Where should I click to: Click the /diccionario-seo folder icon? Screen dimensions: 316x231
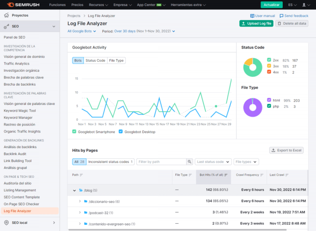86,201
